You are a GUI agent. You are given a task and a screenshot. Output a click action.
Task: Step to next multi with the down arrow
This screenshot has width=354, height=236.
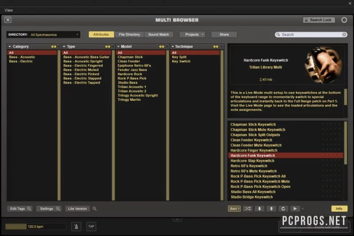coord(259,209)
